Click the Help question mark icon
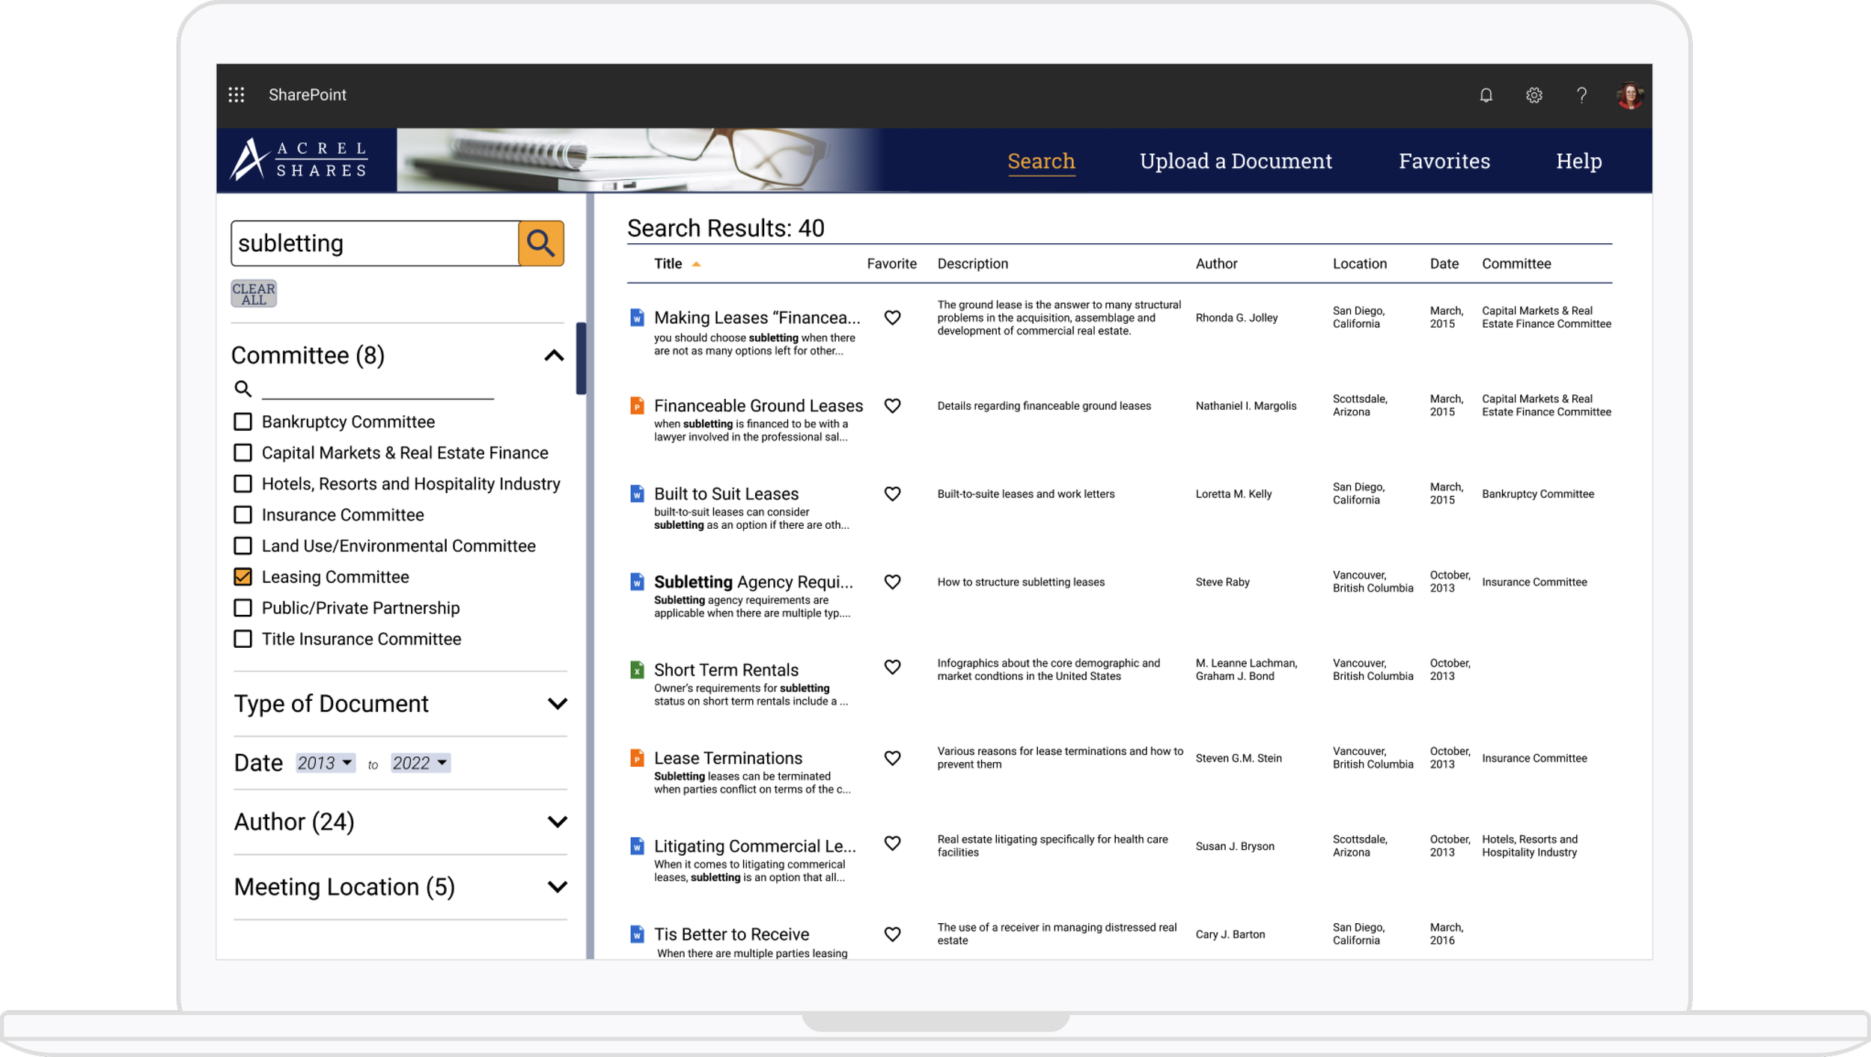The image size is (1871, 1057). pyautogui.click(x=1581, y=95)
